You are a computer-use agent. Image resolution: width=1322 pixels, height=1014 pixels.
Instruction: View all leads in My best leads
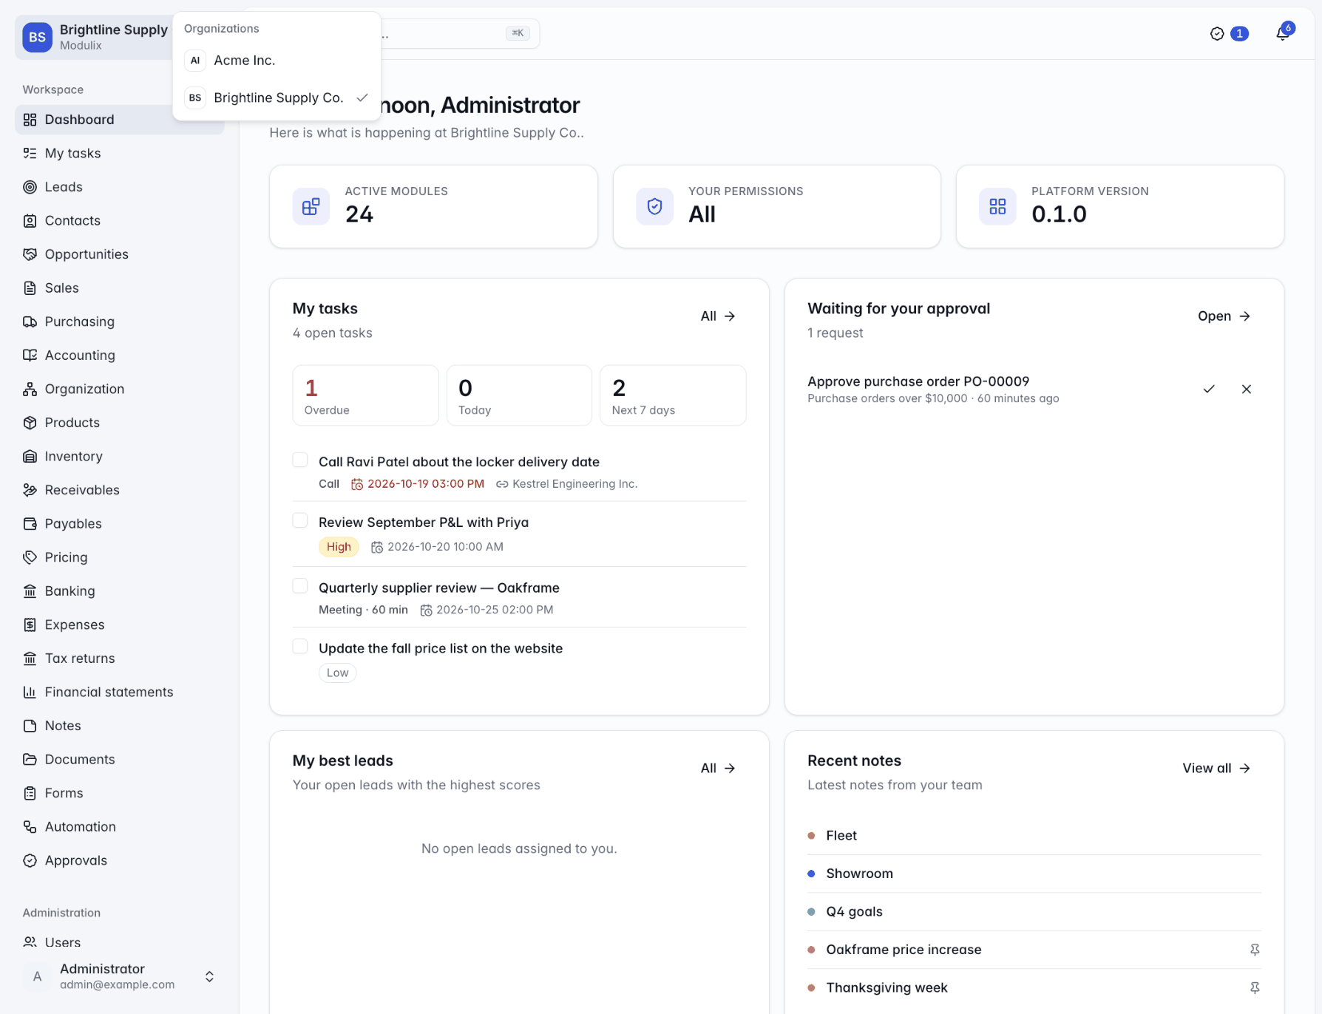(718, 769)
